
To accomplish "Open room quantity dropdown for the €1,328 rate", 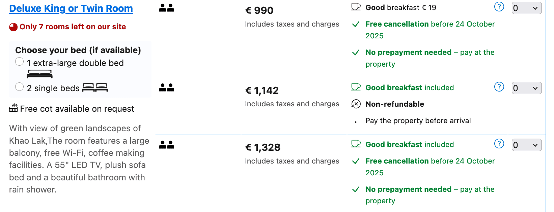I will (x=526, y=145).
